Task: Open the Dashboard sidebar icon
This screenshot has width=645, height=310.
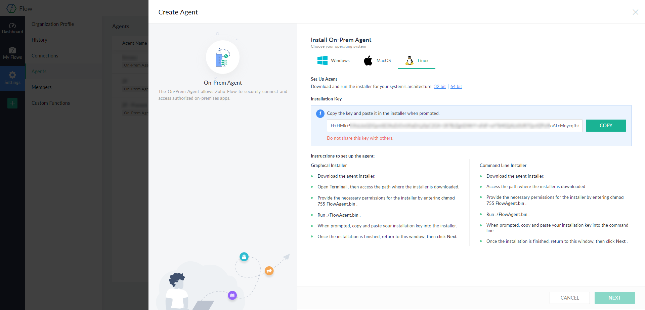Action: (12, 28)
